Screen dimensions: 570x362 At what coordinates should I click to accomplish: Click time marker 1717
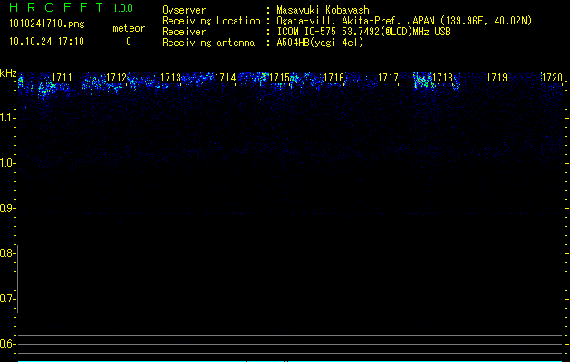click(x=388, y=78)
